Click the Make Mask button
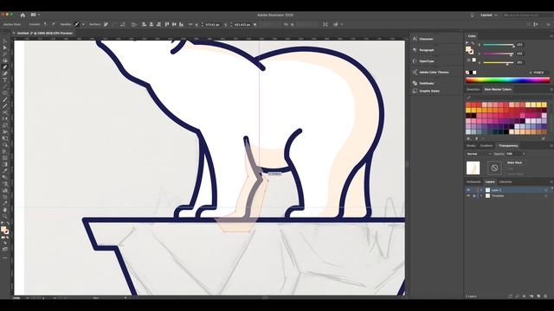Image resolution: width=554 pixels, height=311 pixels. pyautogui.click(x=514, y=162)
